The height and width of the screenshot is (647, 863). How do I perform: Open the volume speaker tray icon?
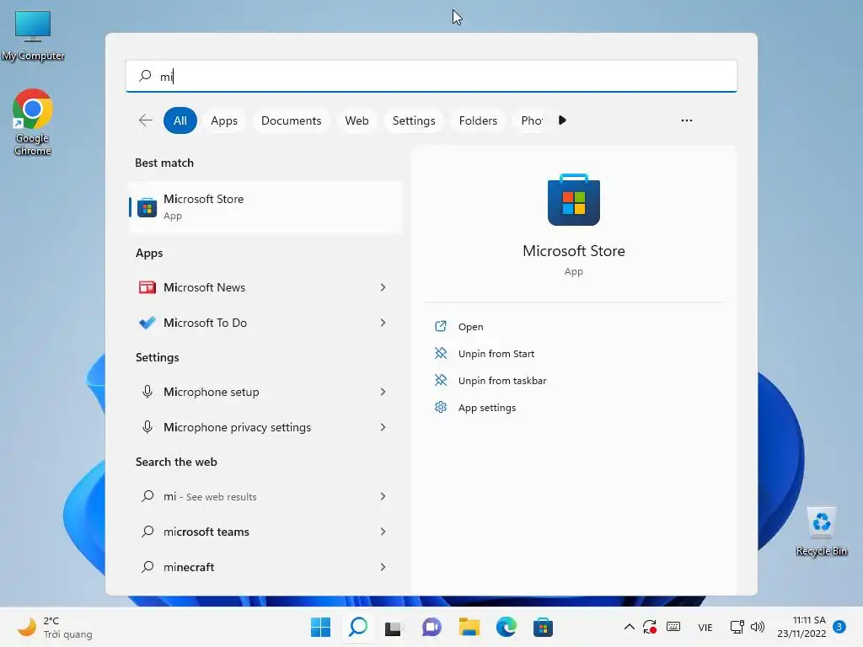(x=758, y=627)
